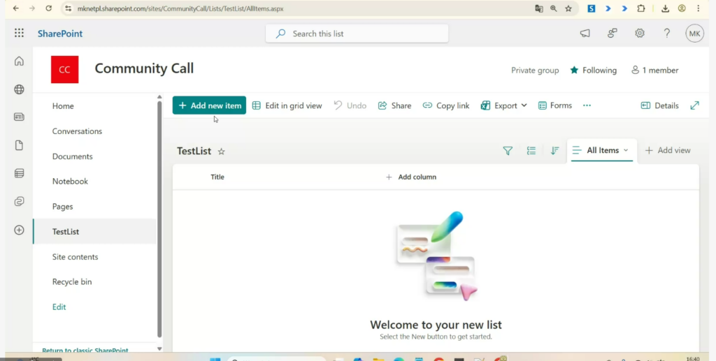Click the SharePoint brand link
Viewport: 716px width, 361px height.
pyautogui.click(x=60, y=34)
